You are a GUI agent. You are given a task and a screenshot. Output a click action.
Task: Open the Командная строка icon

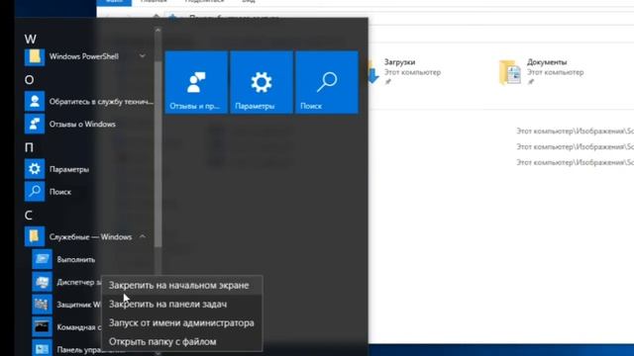click(x=42, y=327)
